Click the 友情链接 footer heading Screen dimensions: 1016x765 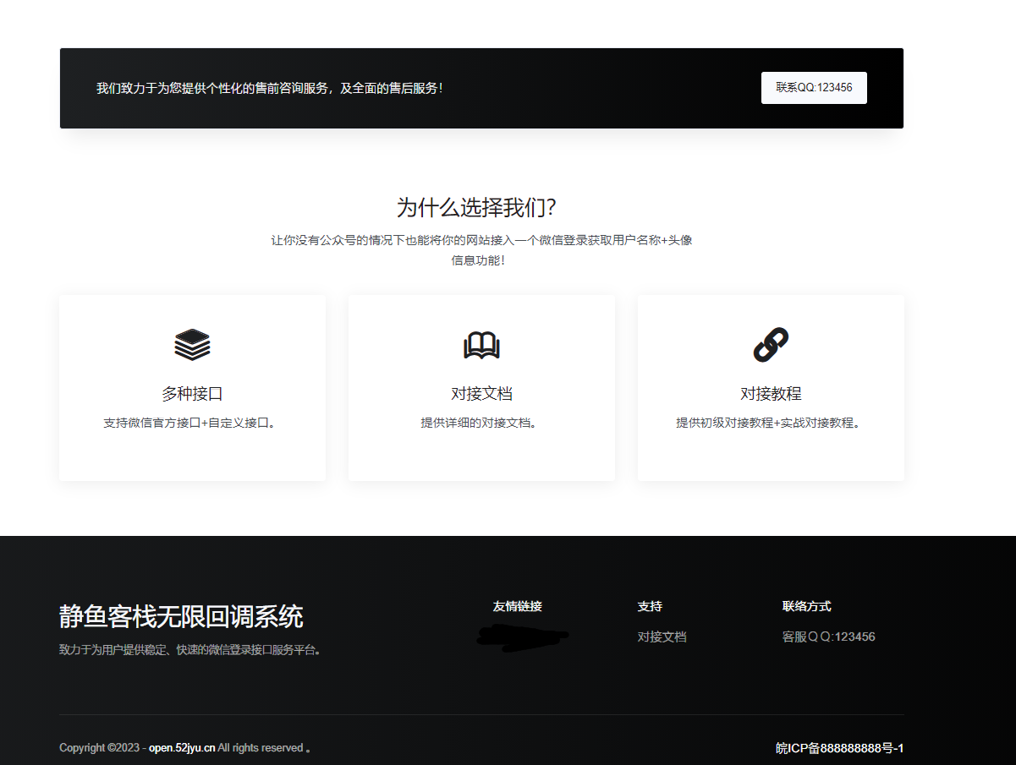[517, 606]
